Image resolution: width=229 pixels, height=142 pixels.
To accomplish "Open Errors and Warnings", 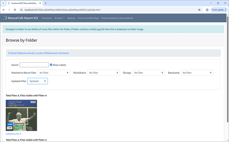I will [x=88, y=18].
